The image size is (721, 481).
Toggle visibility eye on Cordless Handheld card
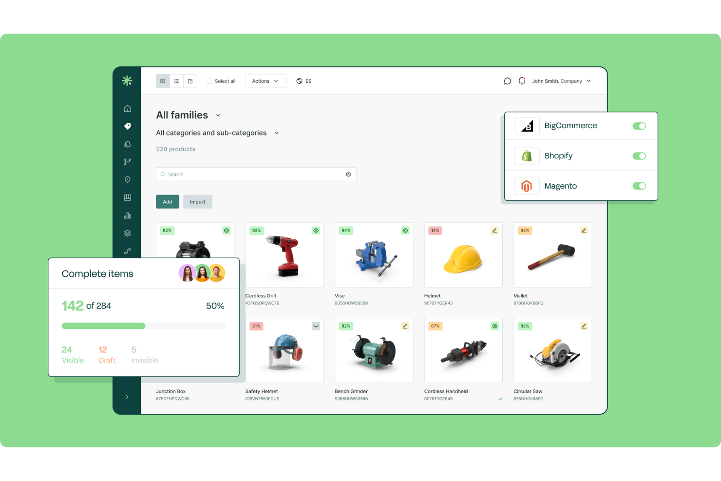[x=494, y=326]
